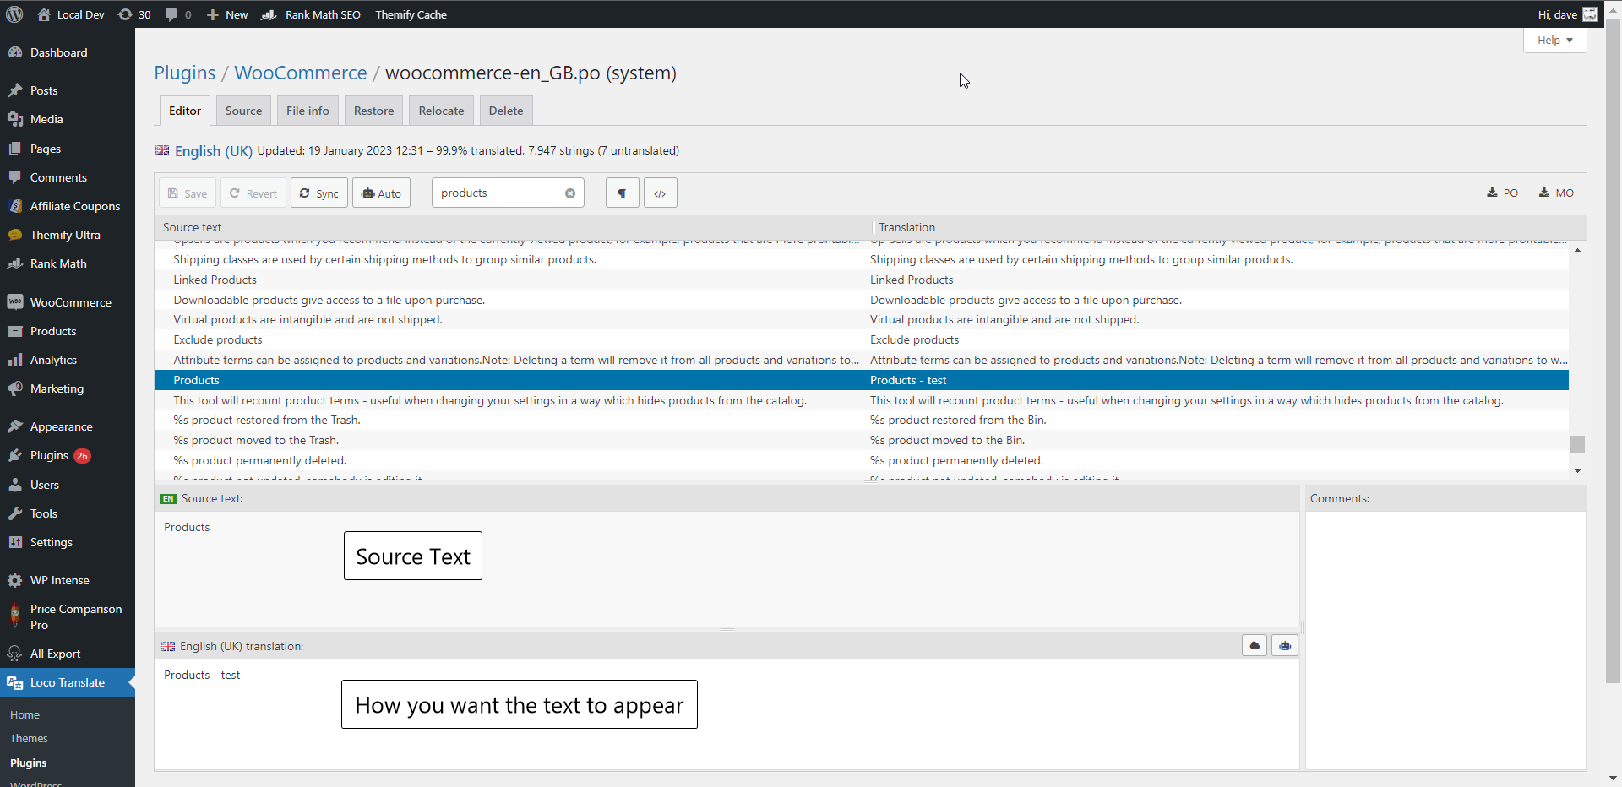Image resolution: width=1622 pixels, height=787 pixels.
Task: Click the Users icon in sidebar
Action: point(15,485)
